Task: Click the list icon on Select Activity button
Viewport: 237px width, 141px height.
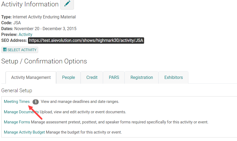Action: point(5,50)
